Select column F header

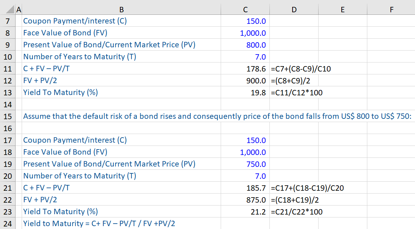(391, 9)
